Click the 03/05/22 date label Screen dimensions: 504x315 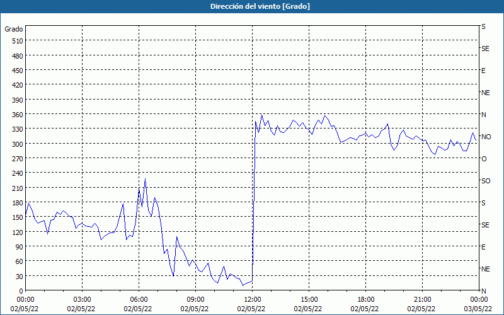[x=479, y=309]
